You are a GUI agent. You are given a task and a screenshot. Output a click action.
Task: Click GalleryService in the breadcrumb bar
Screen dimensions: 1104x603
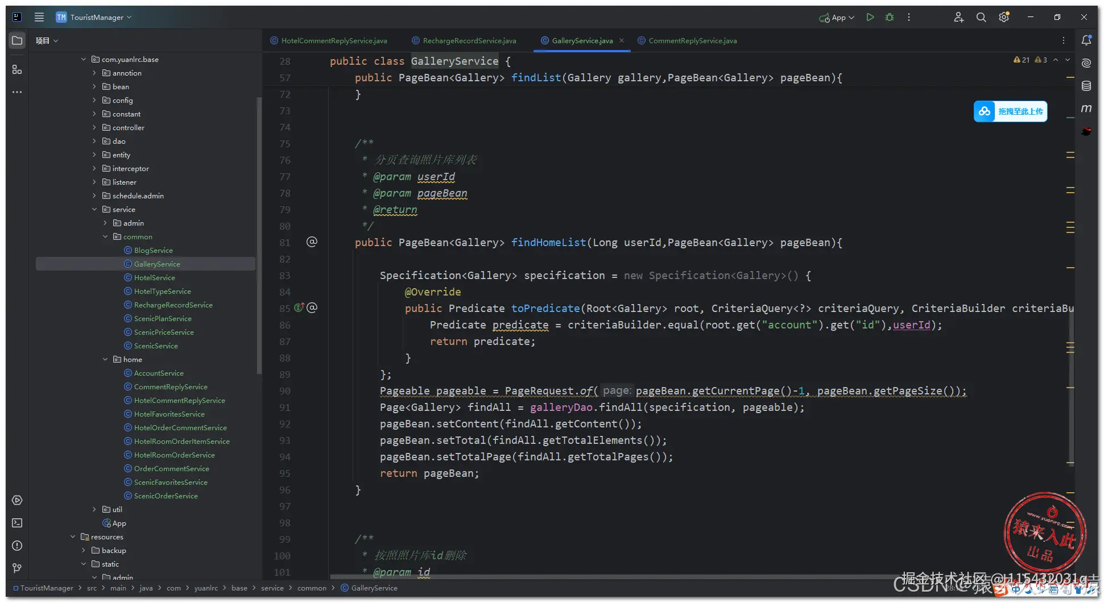(x=369, y=588)
